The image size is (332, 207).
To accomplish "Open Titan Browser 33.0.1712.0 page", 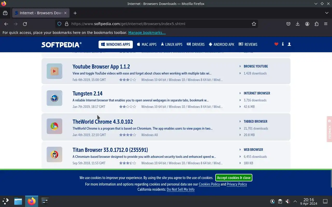I will click(x=110, y=150).
